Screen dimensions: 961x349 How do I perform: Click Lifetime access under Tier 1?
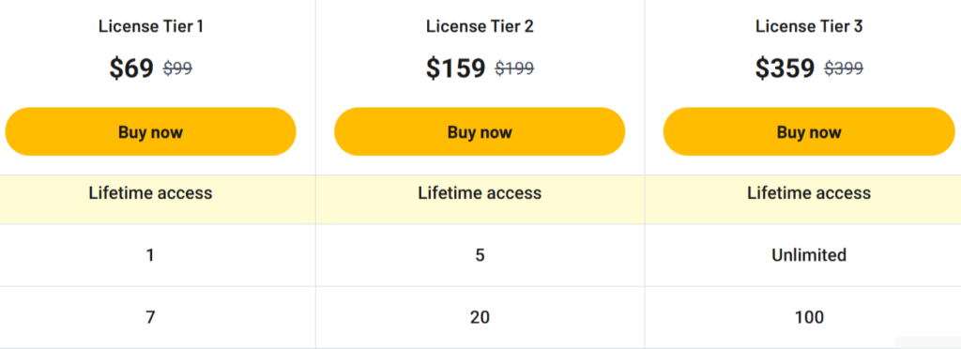click(x=151, y=193)
